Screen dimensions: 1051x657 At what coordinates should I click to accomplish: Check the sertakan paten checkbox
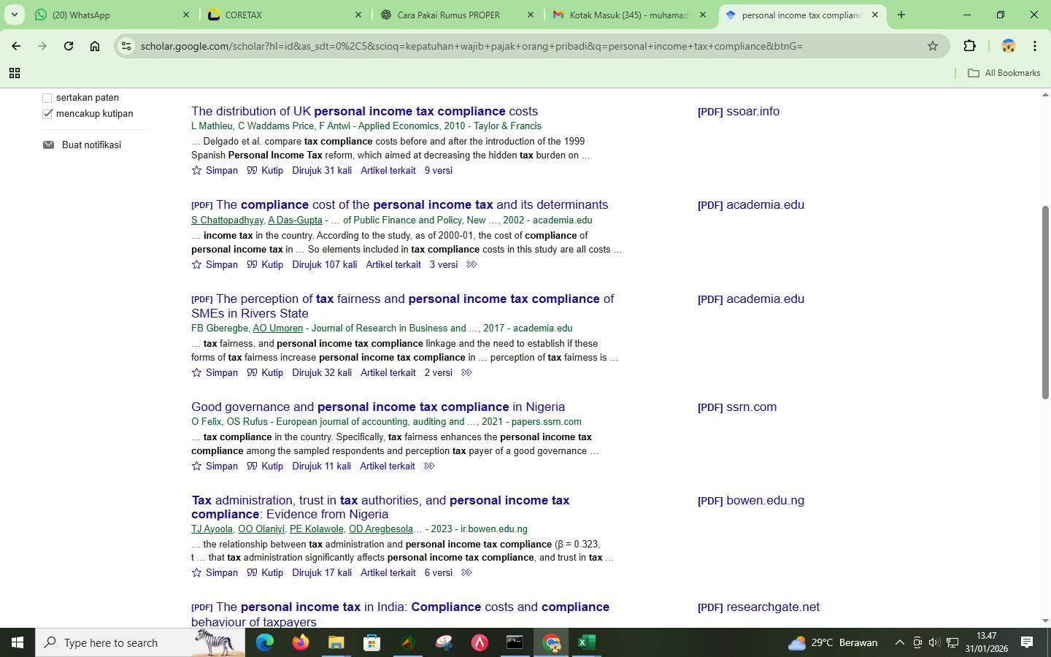[x=47, y=98]
